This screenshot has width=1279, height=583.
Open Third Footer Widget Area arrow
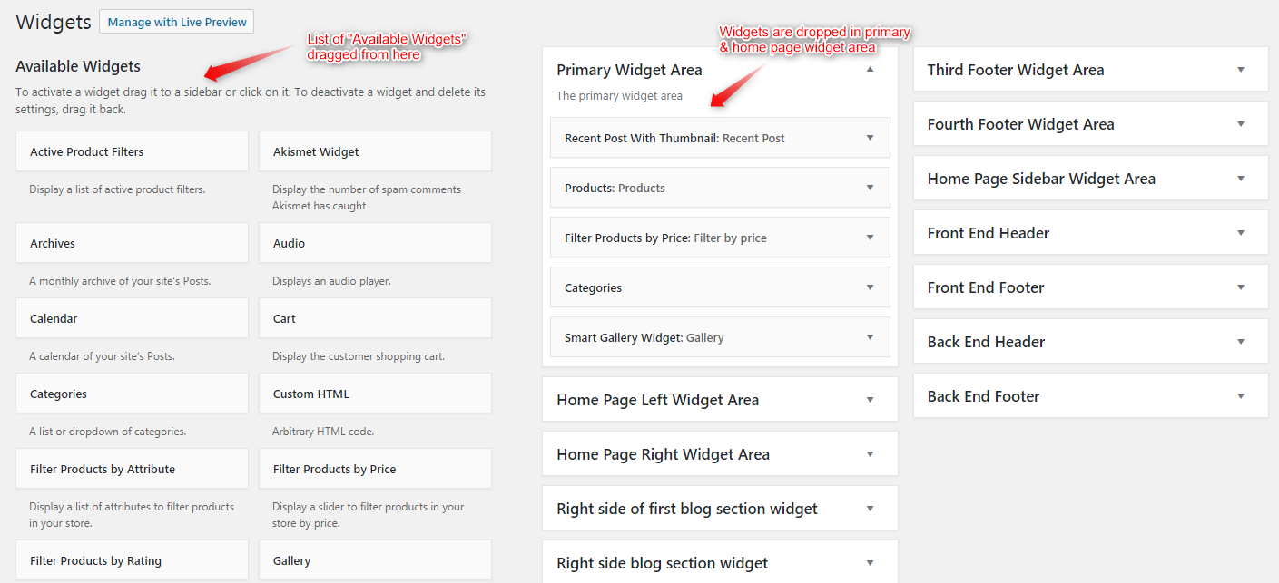pyautogui.click(x=1240, y=70)
